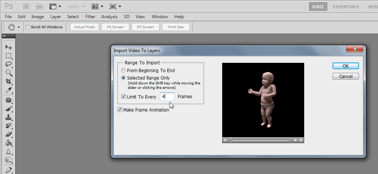The image size is (378, 174).
Task: Uncheck Make Frame Animation
Action: tap(120, 110)
